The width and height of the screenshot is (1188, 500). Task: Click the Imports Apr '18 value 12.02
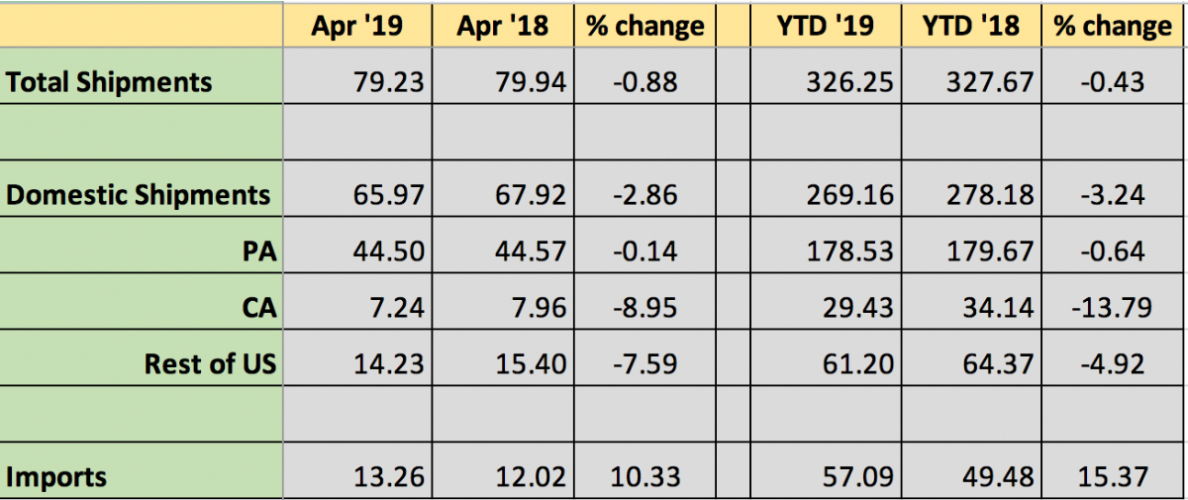click(x=534, y=477)
